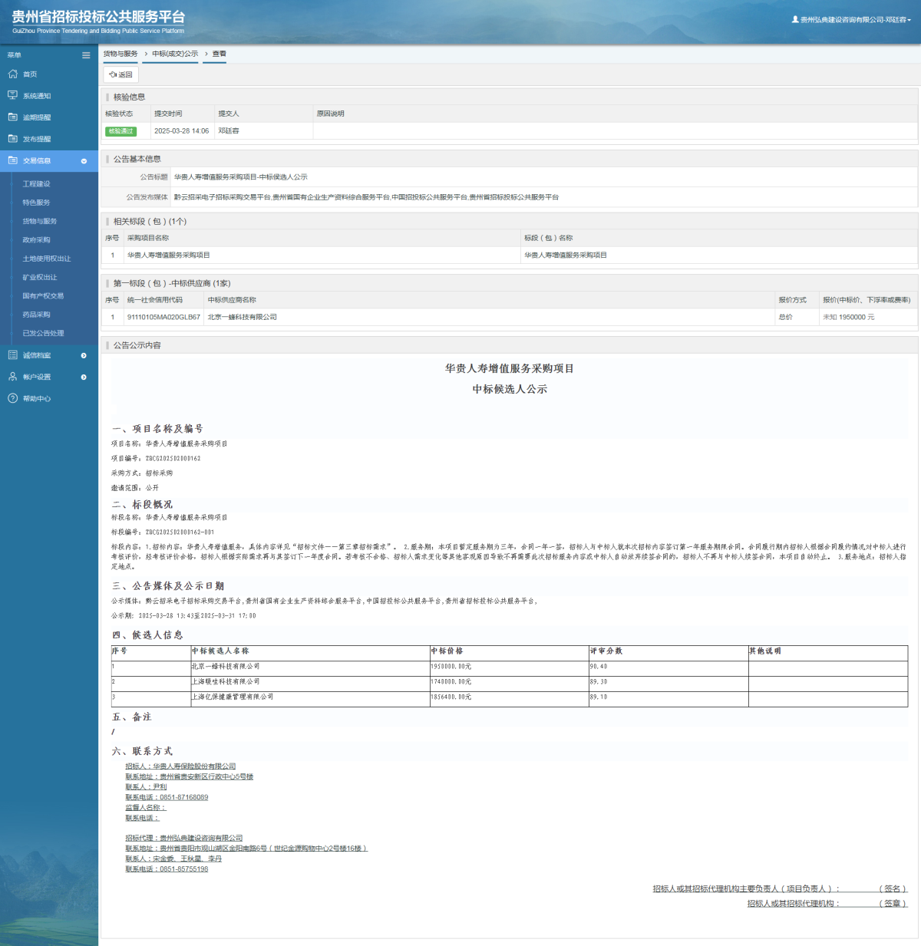Select 矿业权出让 submenu item

coord(39,277)
